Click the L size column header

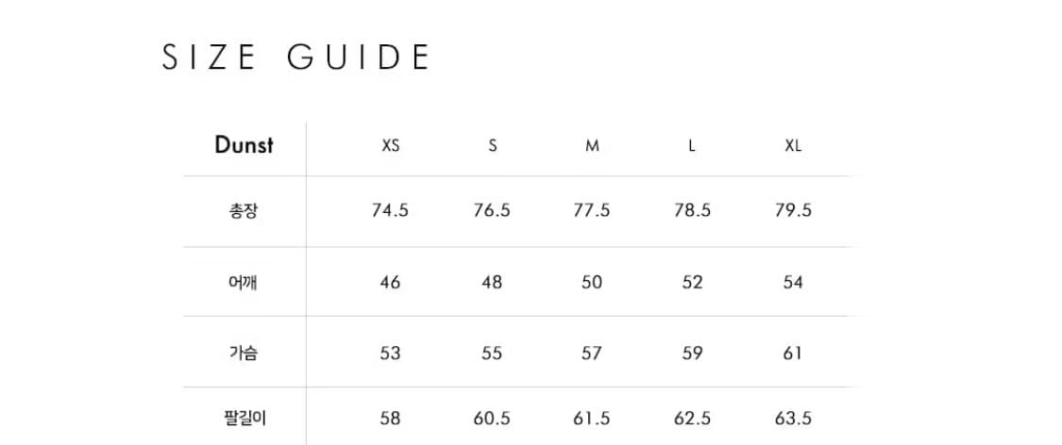(692, 147)
